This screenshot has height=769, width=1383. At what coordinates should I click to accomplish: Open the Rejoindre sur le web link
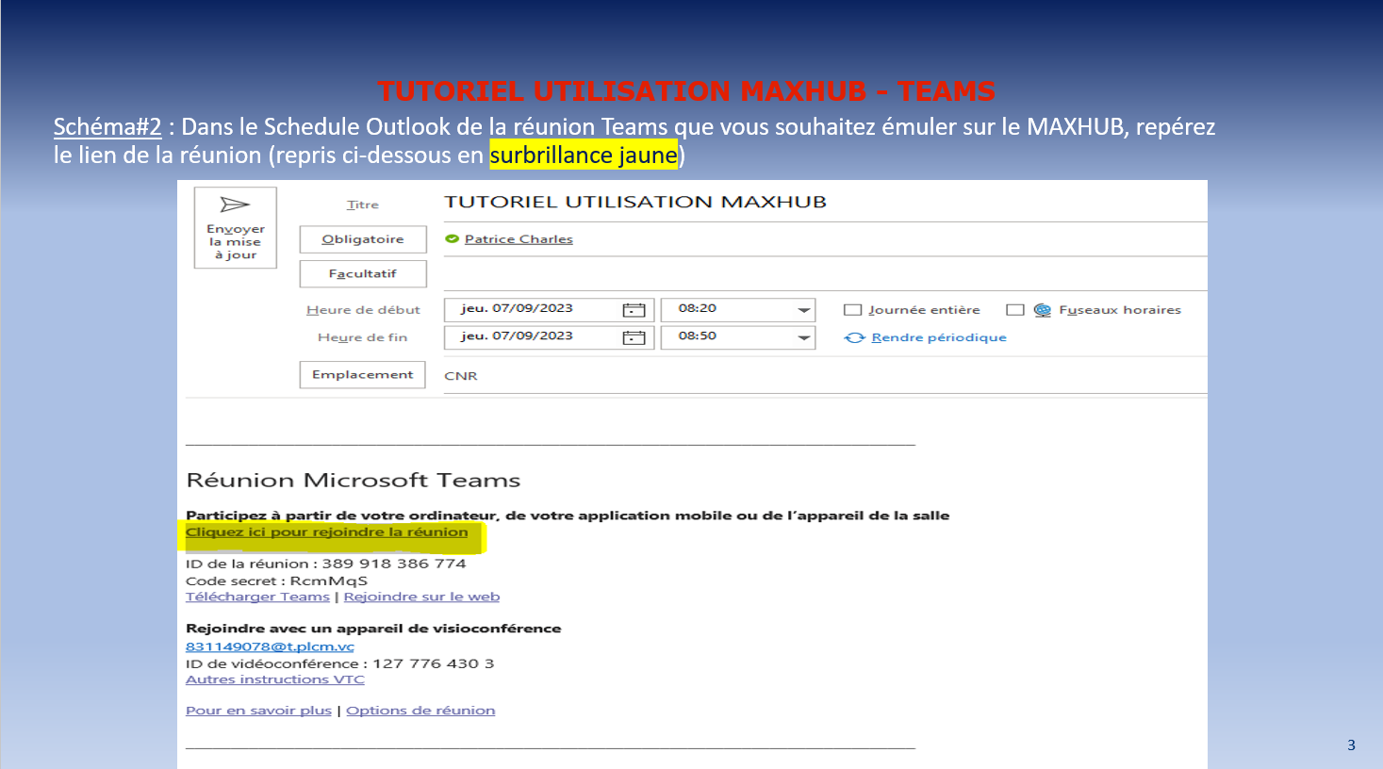pos(421,597)
